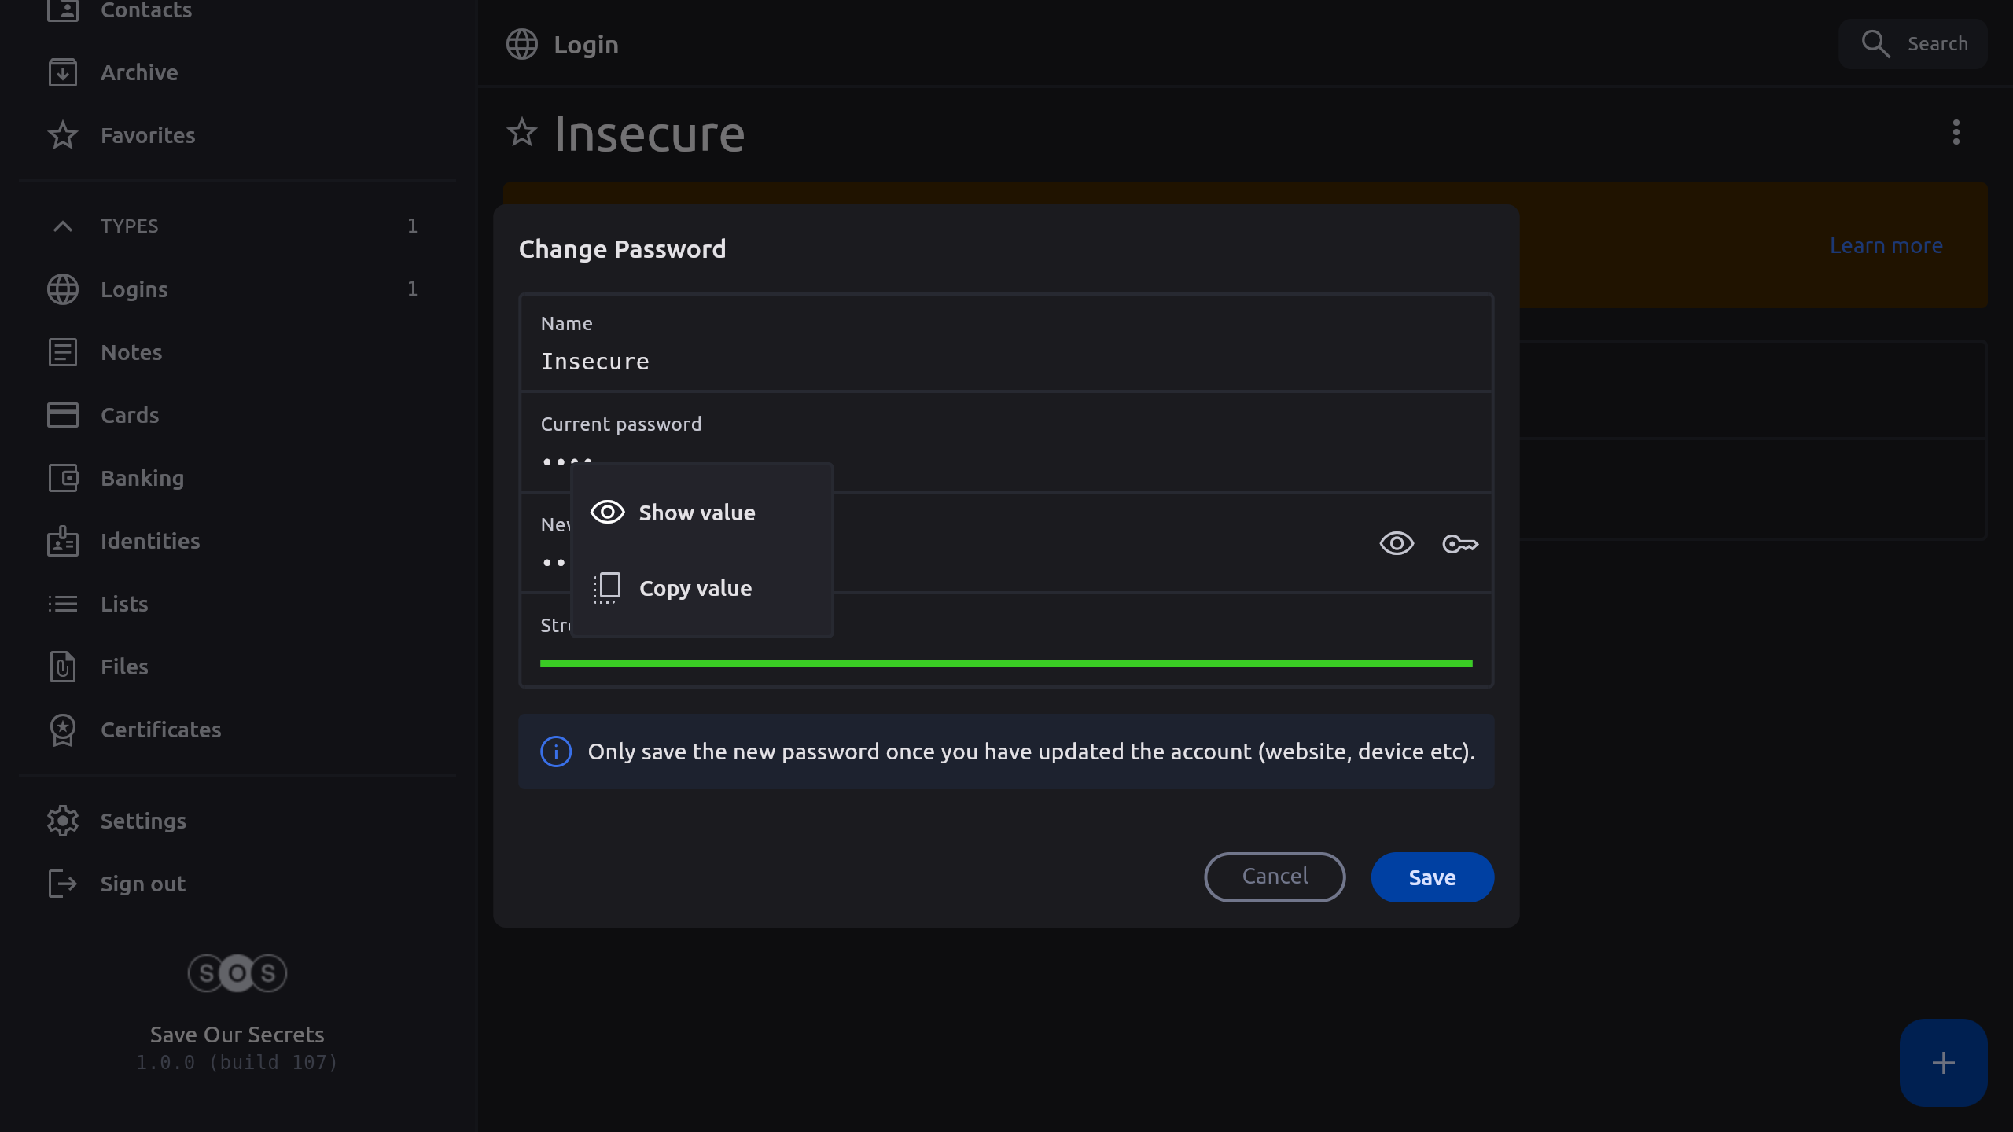2013x1132 pixels.
Task: Click the Name input field
Action: click(1006, 362)
